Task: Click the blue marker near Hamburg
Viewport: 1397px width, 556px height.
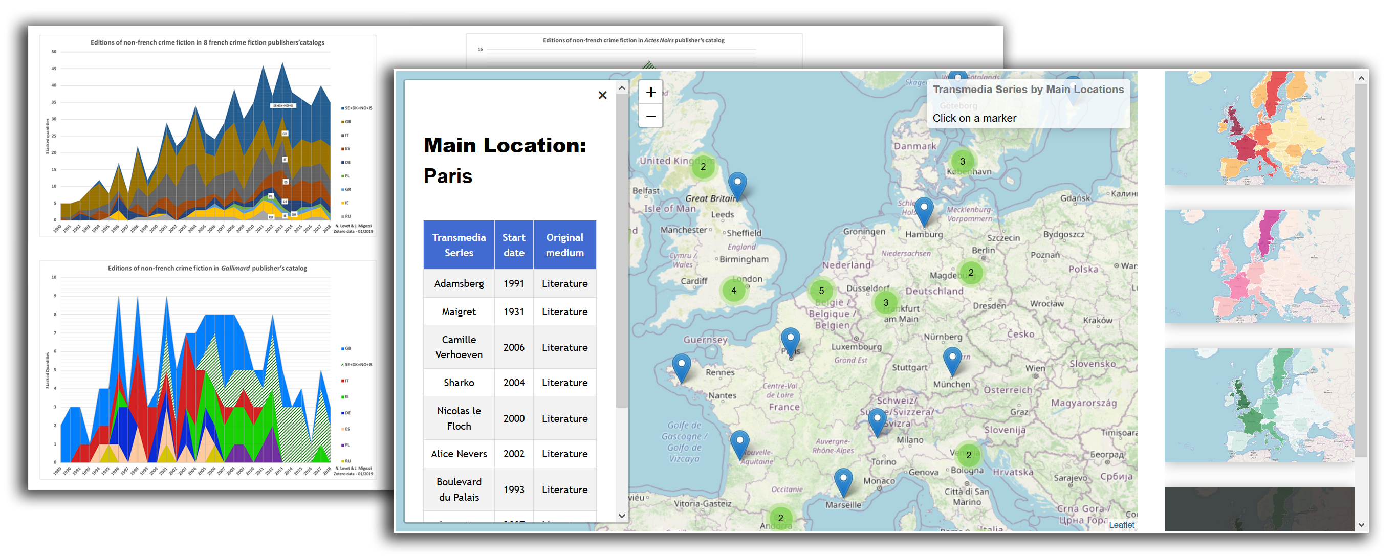Action: pos(924,210)
